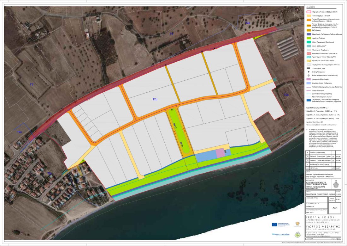Click the pink community facilities legend swatch
347x246 pixels.
click(x=308, y=79)
